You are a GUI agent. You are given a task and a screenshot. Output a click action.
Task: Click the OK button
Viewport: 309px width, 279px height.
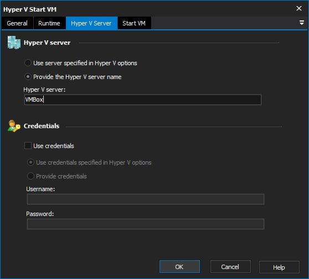pos(179,267)
